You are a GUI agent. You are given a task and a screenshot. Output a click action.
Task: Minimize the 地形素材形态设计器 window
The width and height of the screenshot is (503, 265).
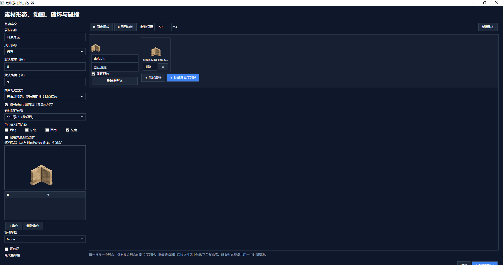tap(473, 3)
